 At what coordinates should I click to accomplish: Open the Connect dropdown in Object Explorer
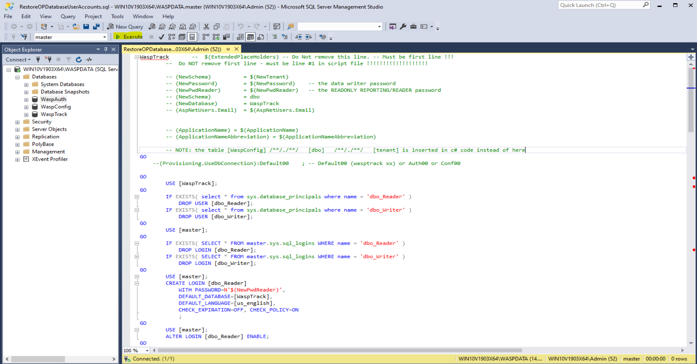[18, 59]
